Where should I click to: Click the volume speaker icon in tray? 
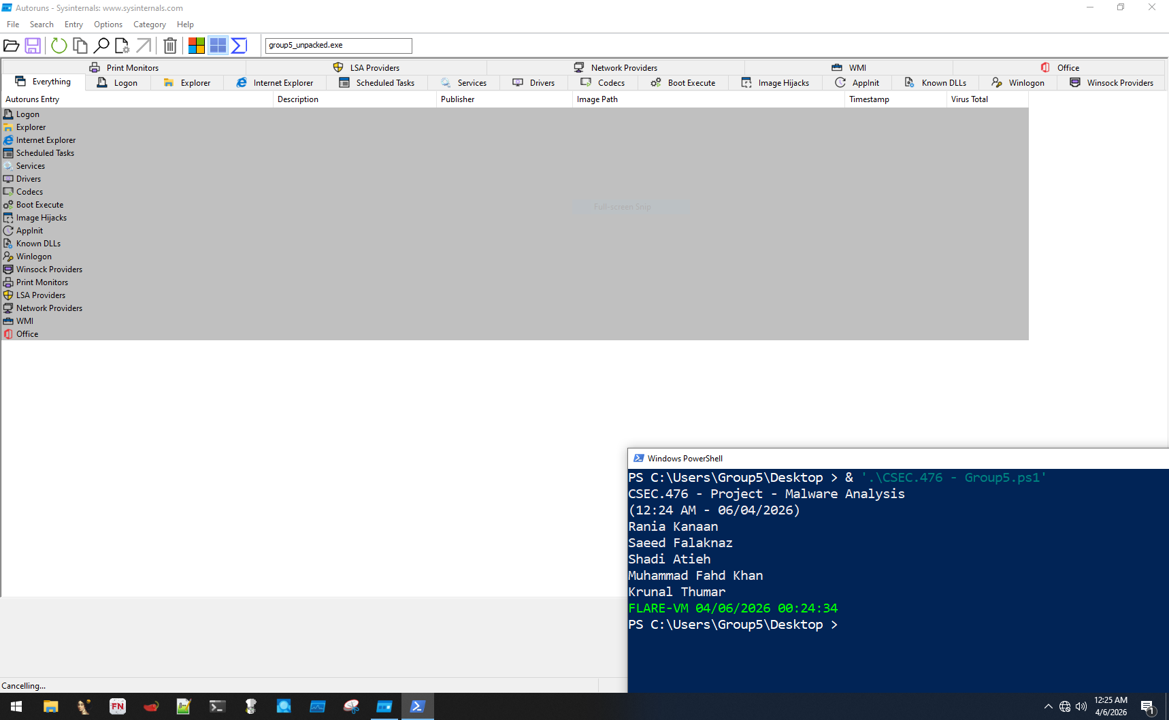[1082, 706]
